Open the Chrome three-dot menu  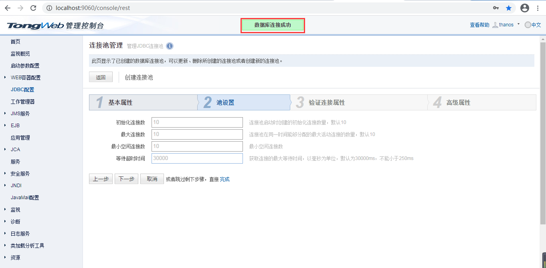coord(538,8)
